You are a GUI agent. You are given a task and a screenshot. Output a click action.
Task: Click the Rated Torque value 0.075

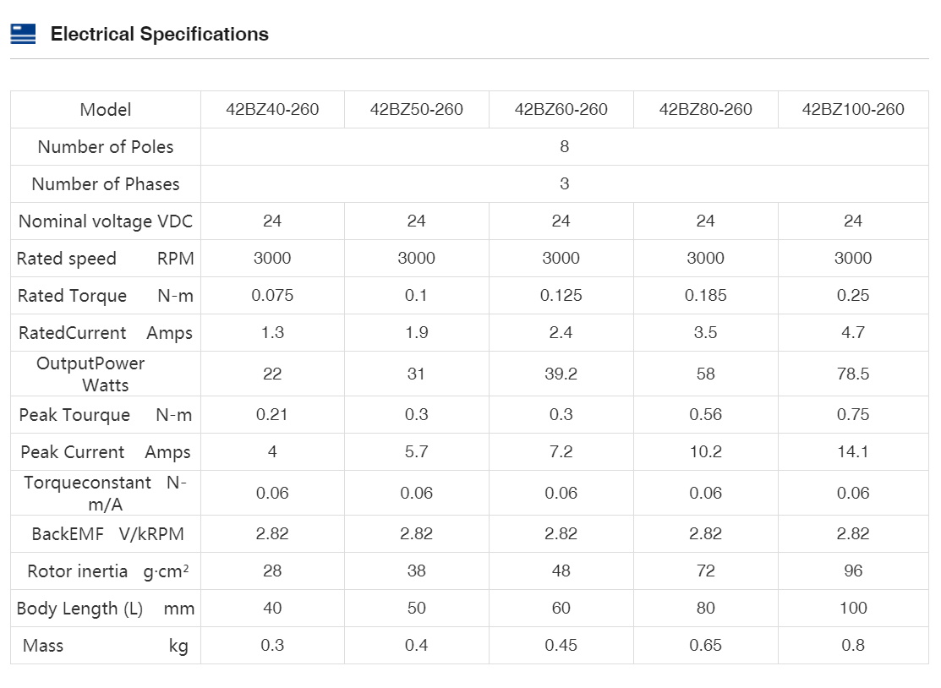[272, 296]
